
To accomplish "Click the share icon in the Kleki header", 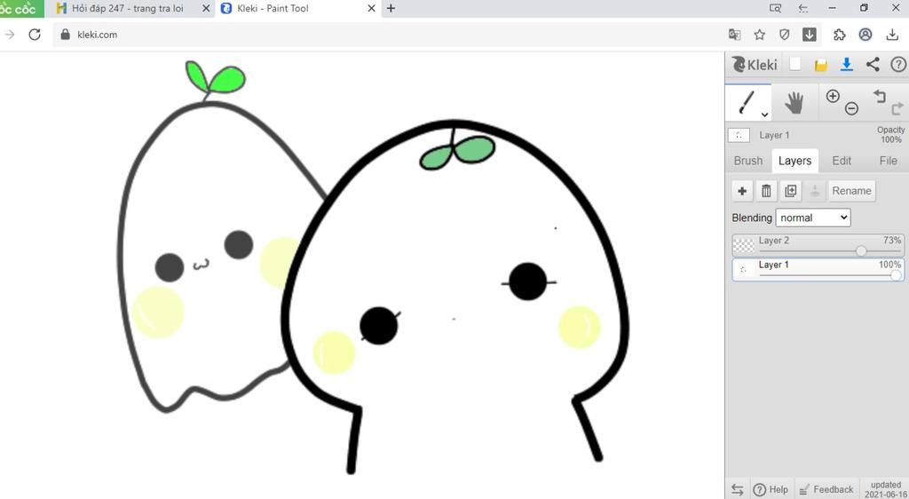I will pyautogui.click(x=873, y=64).
